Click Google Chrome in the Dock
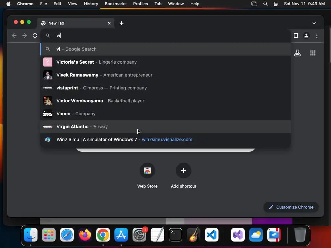The width and height of the screenshot is (331, 248). click(x=103, y=235)
